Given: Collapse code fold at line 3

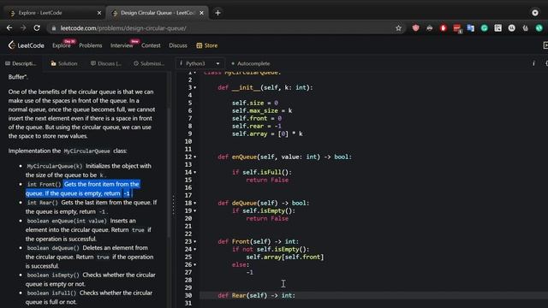Looking at the screenshot, I should click(195, 87).
